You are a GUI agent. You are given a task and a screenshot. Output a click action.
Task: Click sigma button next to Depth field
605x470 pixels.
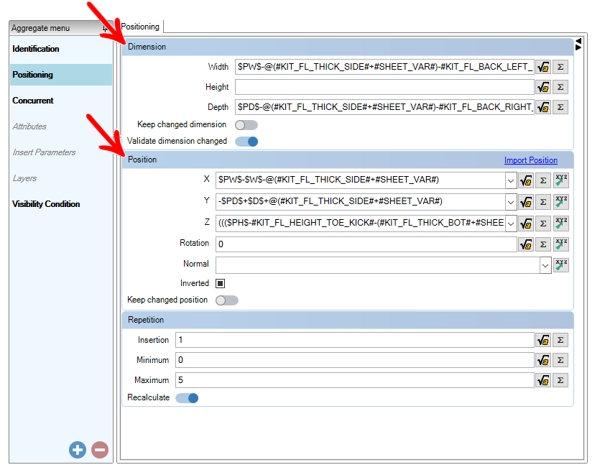point(560,107)
